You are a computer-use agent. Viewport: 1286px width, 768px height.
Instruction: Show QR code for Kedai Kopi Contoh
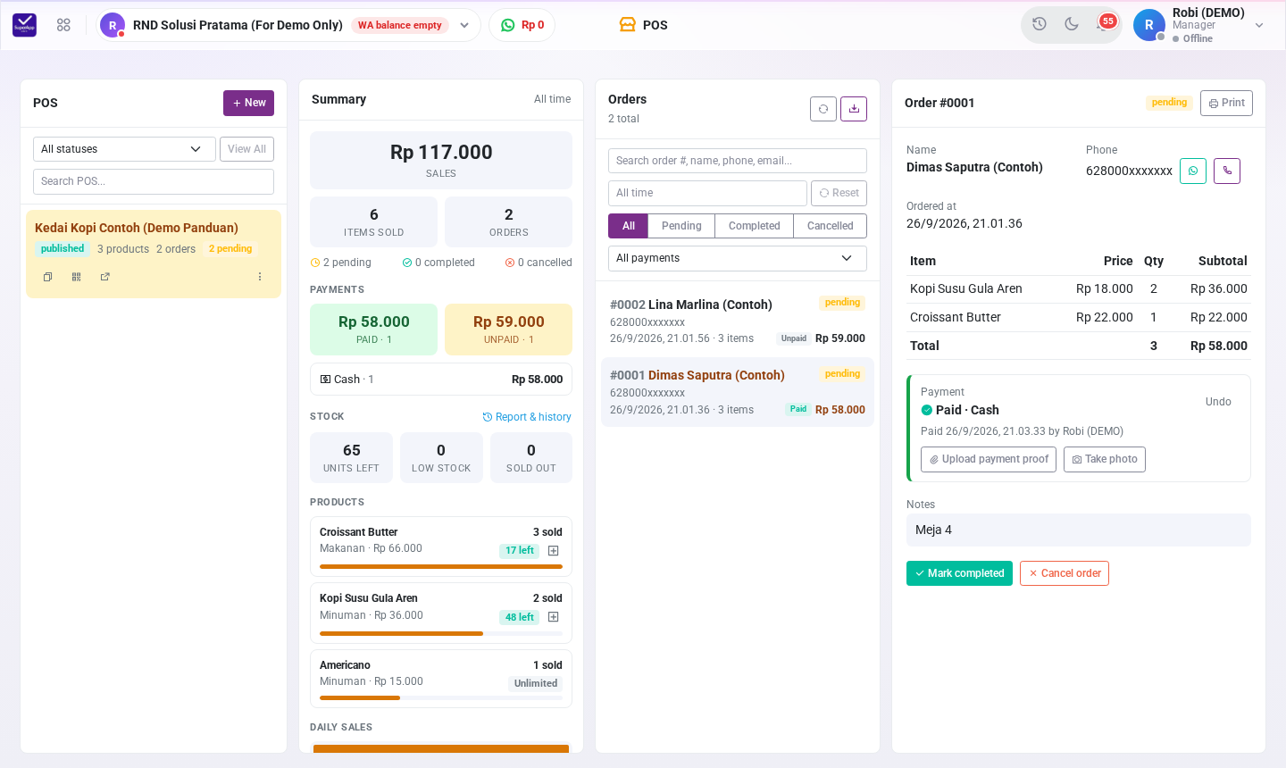(x=77, y=277)
